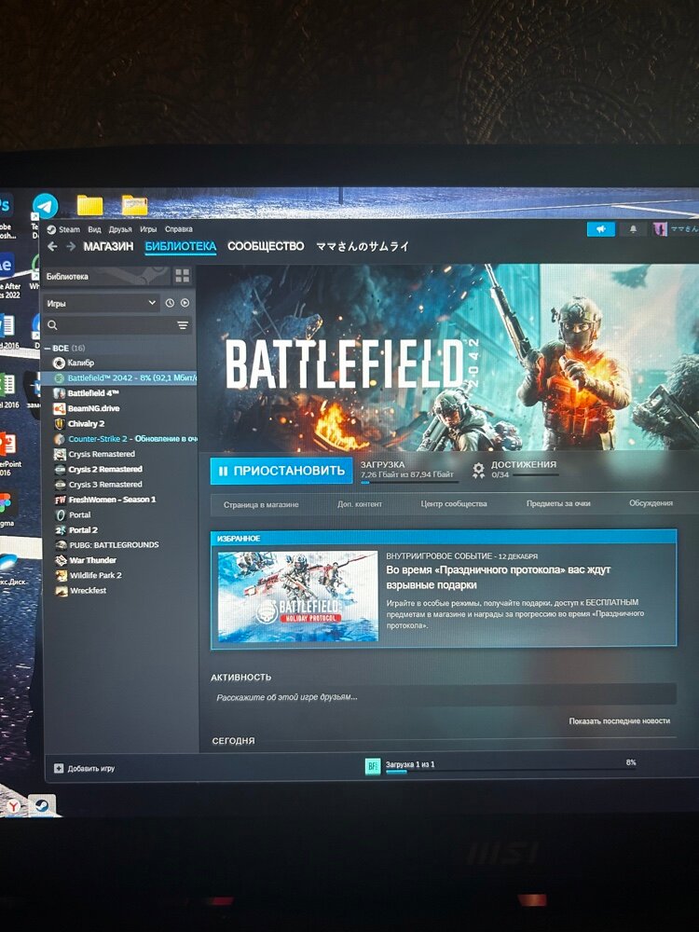The width and height of the screenshot is (699, 932).
Task: Click the Расскажите об этой игре field
Action: [x=444, y=696]
